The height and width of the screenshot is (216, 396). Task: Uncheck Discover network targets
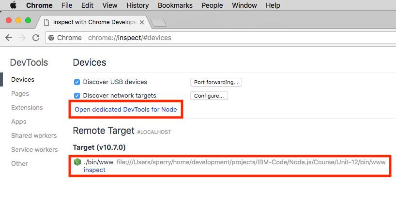tap(77, 96)
